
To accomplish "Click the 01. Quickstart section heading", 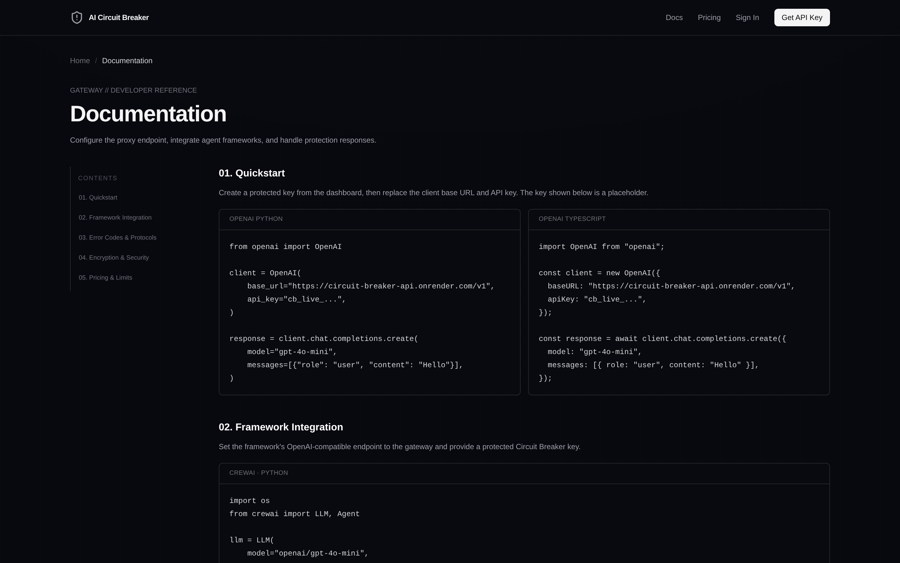I will point(252,173).
